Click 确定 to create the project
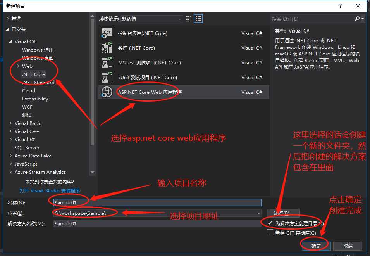370x256 pixels. [316, 246]
